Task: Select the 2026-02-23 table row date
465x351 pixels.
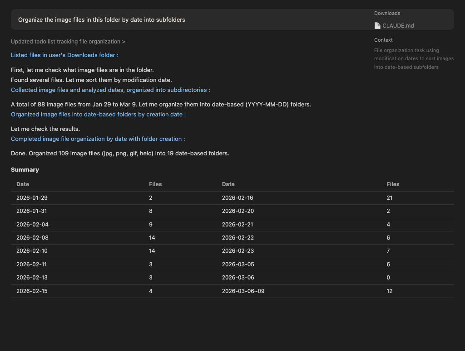Action: (x=237, y=251)
